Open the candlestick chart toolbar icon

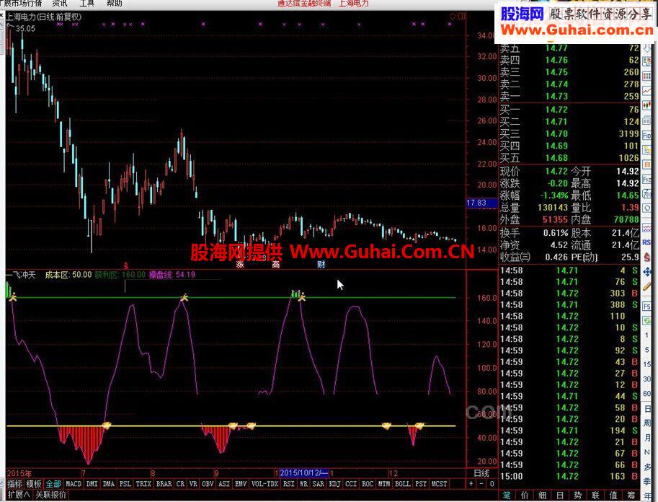[x=647, y=105]
